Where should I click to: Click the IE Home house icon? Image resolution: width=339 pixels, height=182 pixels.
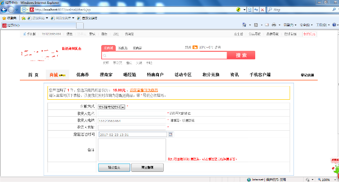[x=244, y=25]
